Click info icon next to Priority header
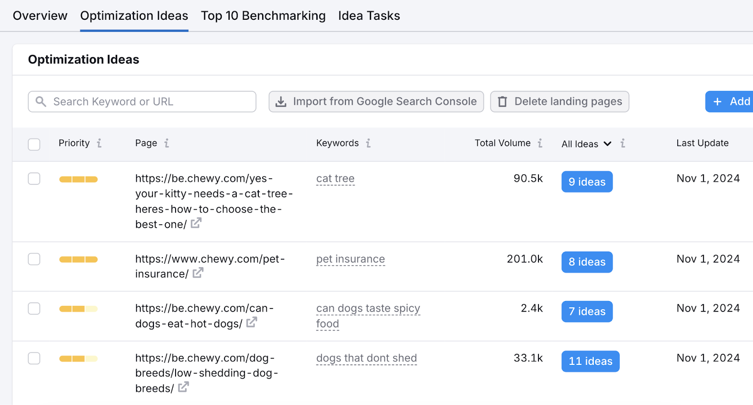753x405 pixels. pyautogui.click(x=99, y=143)
